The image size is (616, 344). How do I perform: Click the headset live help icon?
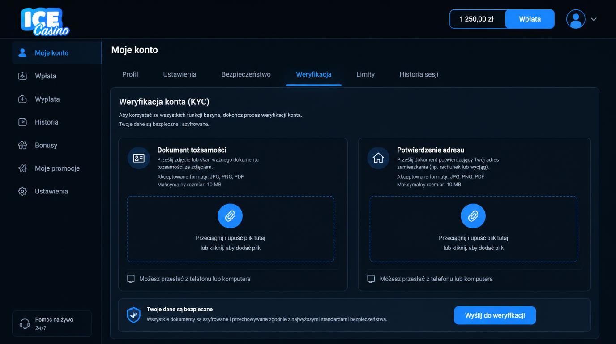pyautogui.click(x=25, y=324)
